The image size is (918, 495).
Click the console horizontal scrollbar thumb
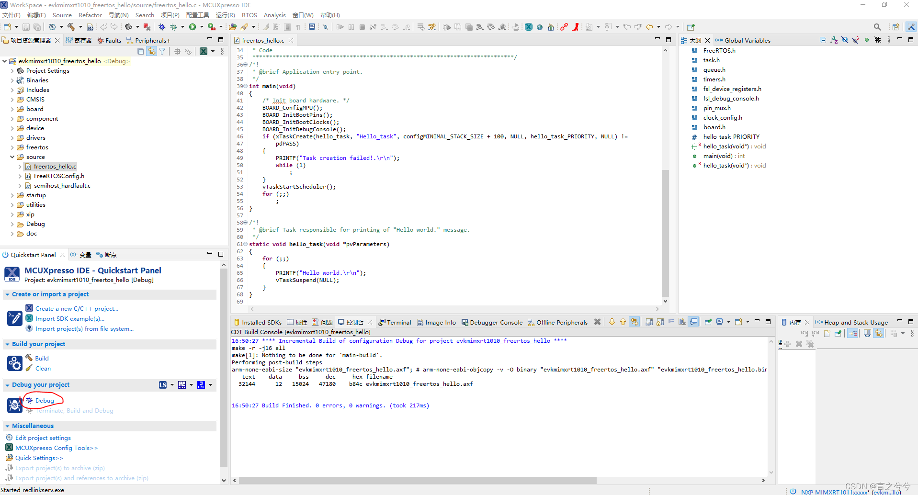click(418, 480)
